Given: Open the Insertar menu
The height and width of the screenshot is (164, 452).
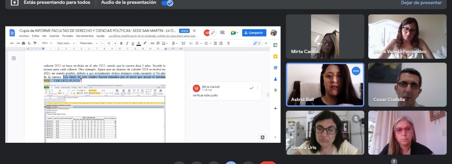Looking at the screenshot, I should click(54, 36).
